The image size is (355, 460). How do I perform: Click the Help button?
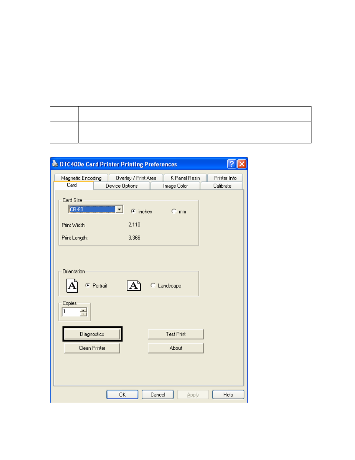point(228,394)
